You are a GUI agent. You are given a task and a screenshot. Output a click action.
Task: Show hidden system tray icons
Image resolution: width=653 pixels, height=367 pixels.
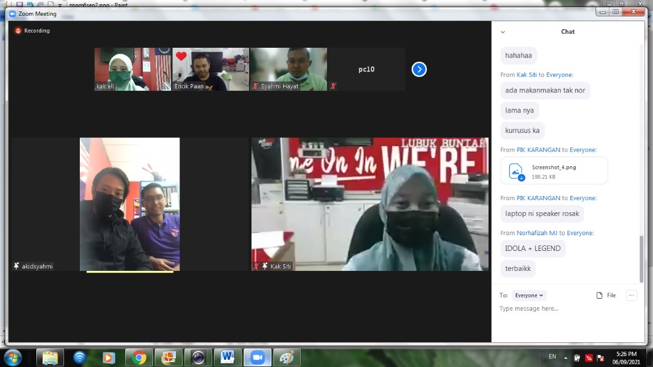click(566, 357)
